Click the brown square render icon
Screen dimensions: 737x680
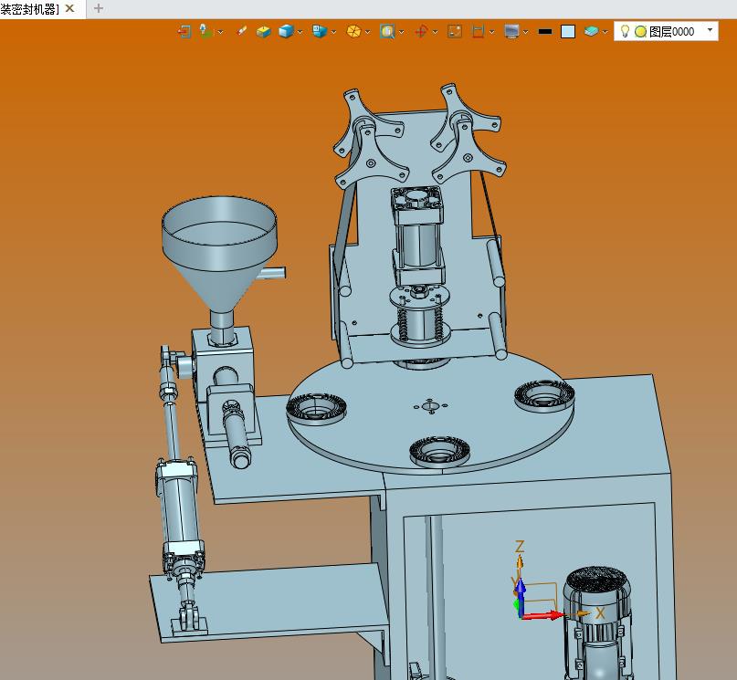tap(455, 31)
